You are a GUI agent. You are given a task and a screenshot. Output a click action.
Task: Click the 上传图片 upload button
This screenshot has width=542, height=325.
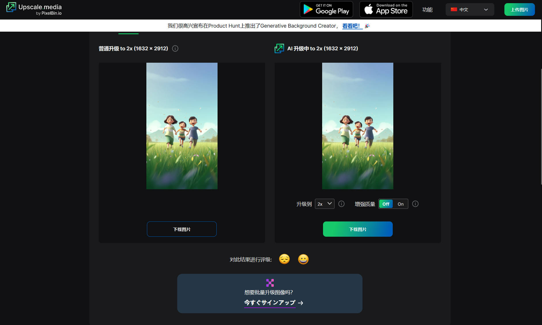coord(519,9)
